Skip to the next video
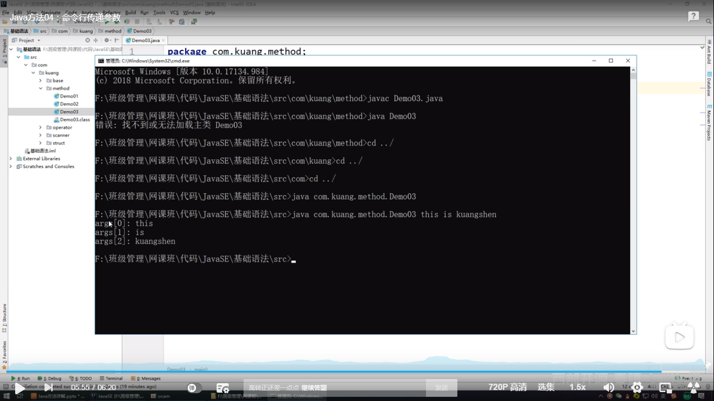Screen dimensions: 714x401 (48, 387)
